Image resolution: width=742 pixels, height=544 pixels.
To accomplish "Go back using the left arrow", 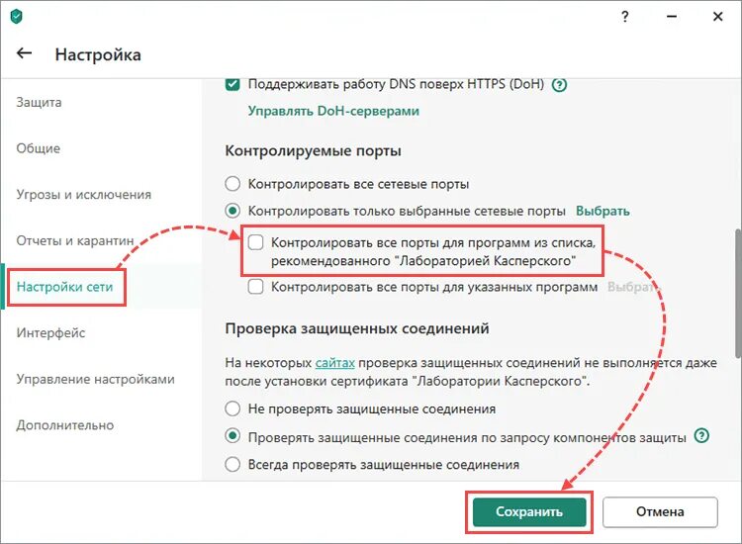I will [x=25, y=53].
